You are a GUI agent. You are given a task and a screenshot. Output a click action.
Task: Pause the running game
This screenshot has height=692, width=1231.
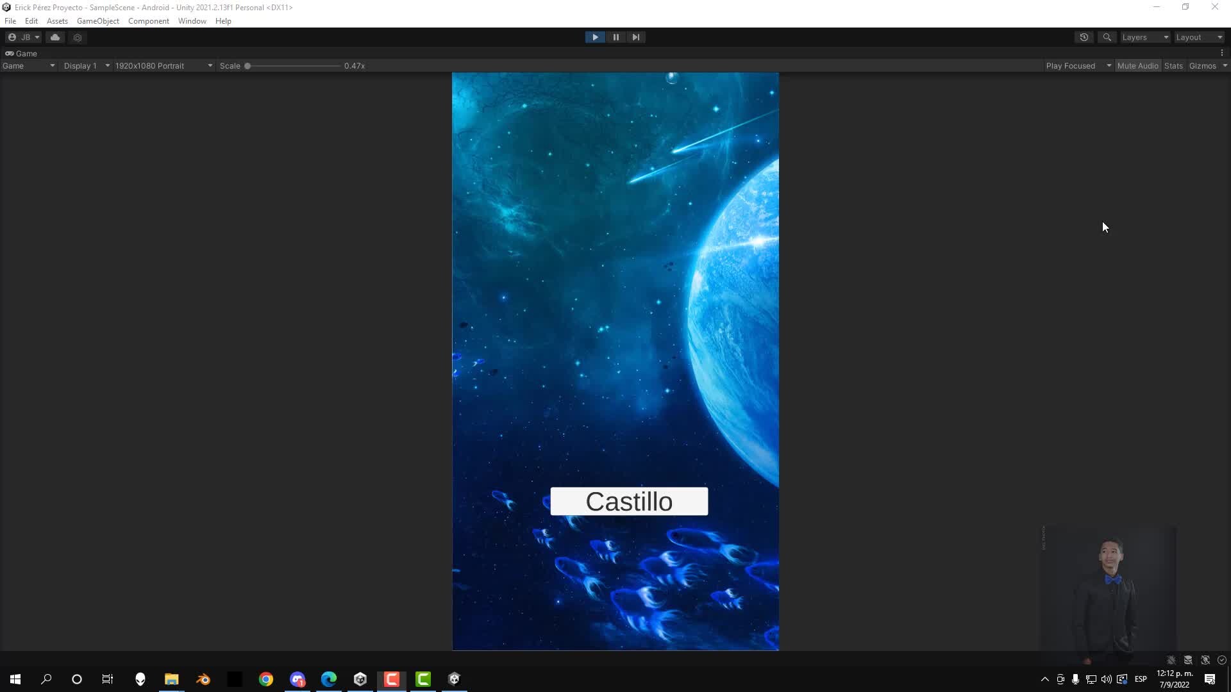[615, 37]
